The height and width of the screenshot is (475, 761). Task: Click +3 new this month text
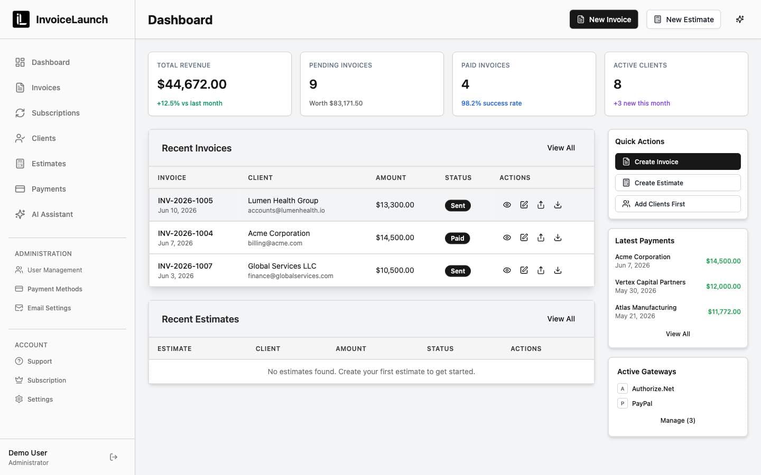(642, 103)
